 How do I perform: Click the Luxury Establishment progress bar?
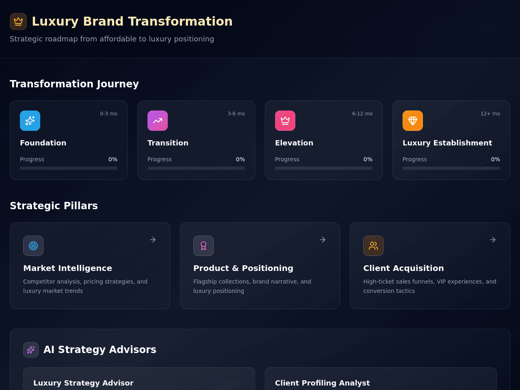[x=451, y=168]
